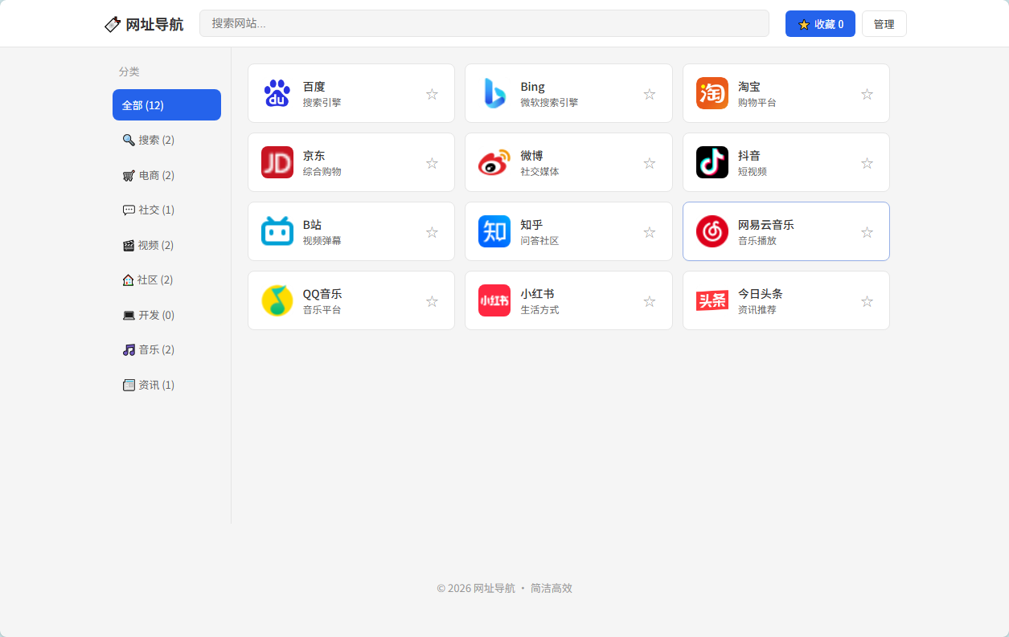This screenshot has height=637, width=1009.
Task: Click the Douyin (抖音) icon
Action: click(x=712, y=162)
